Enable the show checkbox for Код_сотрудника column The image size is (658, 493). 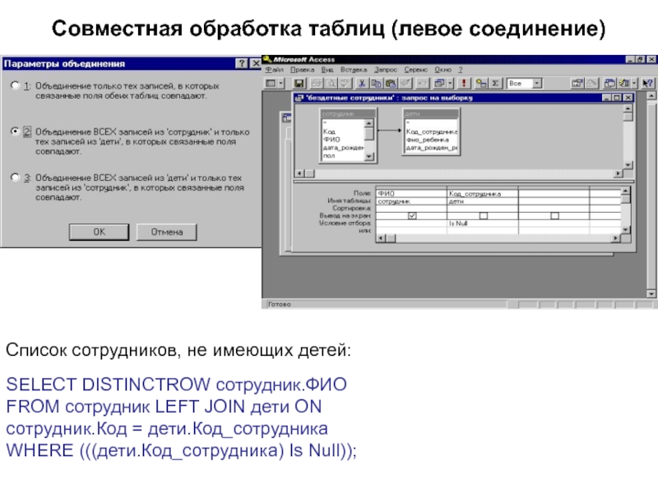[x=483, y=216]
